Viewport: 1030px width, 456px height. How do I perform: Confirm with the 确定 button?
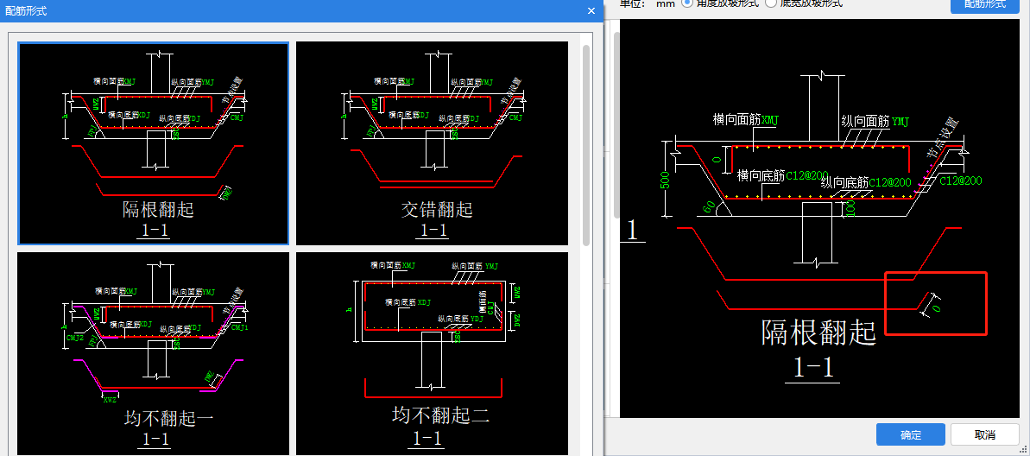coord(911,434)
